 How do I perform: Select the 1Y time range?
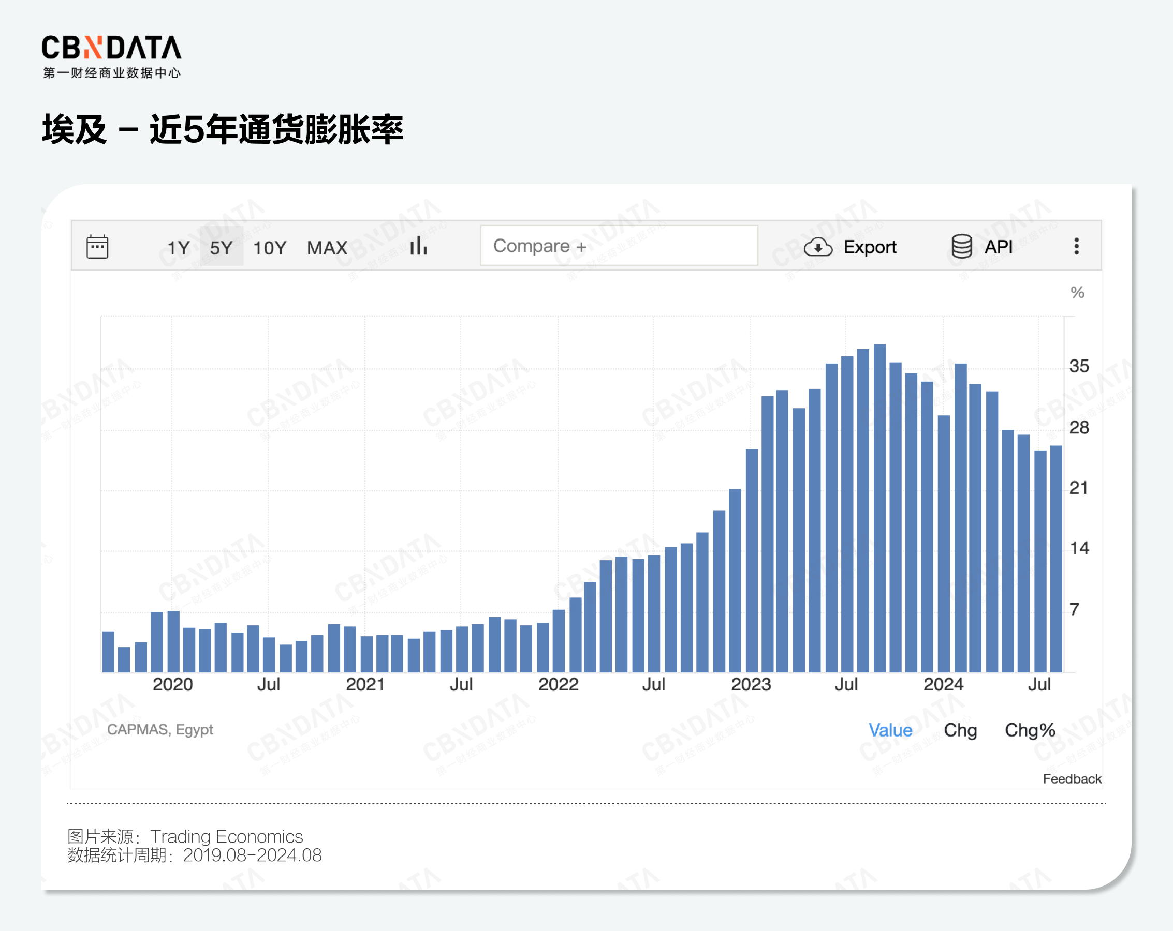point(178,248)
